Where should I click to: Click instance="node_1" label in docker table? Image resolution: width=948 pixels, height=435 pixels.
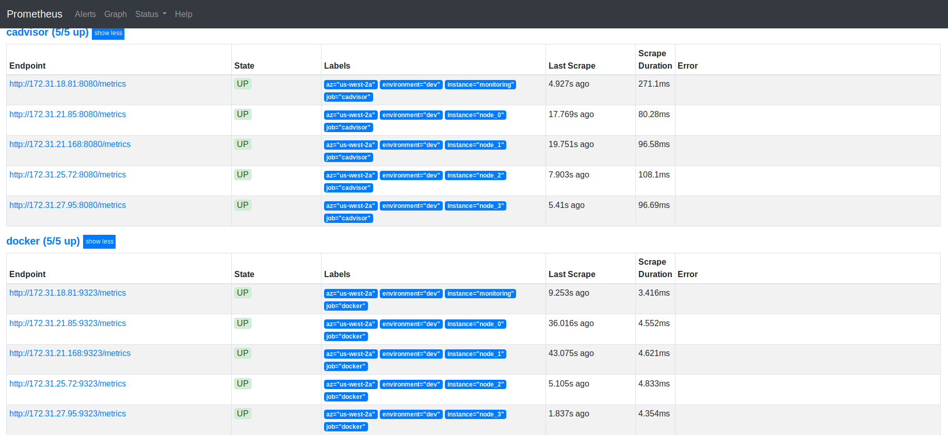(475, 354)
